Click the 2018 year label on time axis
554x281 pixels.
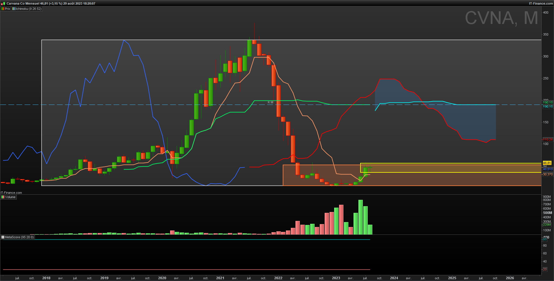pyautogui.click(x=46, y=278)
